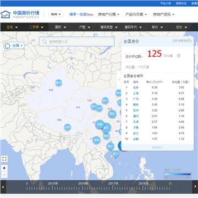Select the 银川 map bubble
Image resolution: width=198 pixels, height=198 pixels.
point(105,101)
